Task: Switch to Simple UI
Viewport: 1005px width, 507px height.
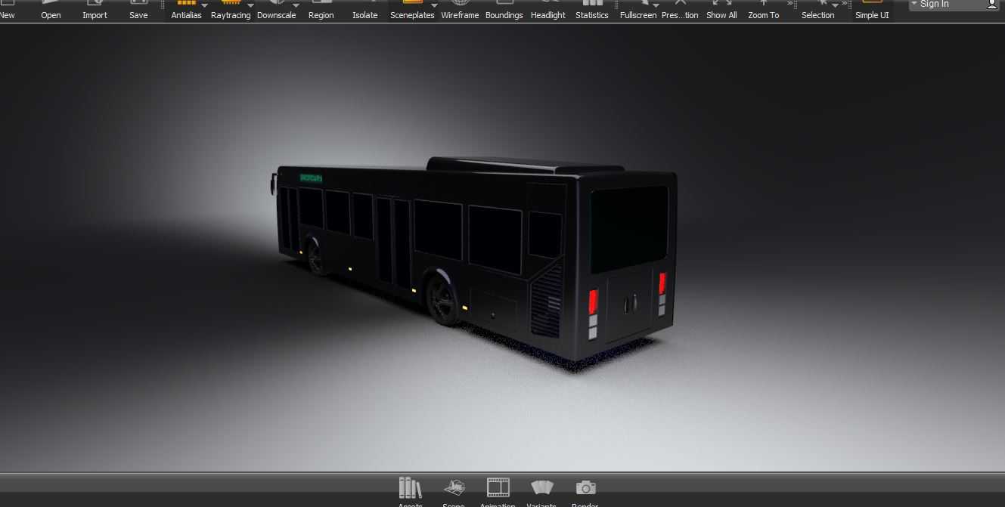Action: click(x=872, y=10)
